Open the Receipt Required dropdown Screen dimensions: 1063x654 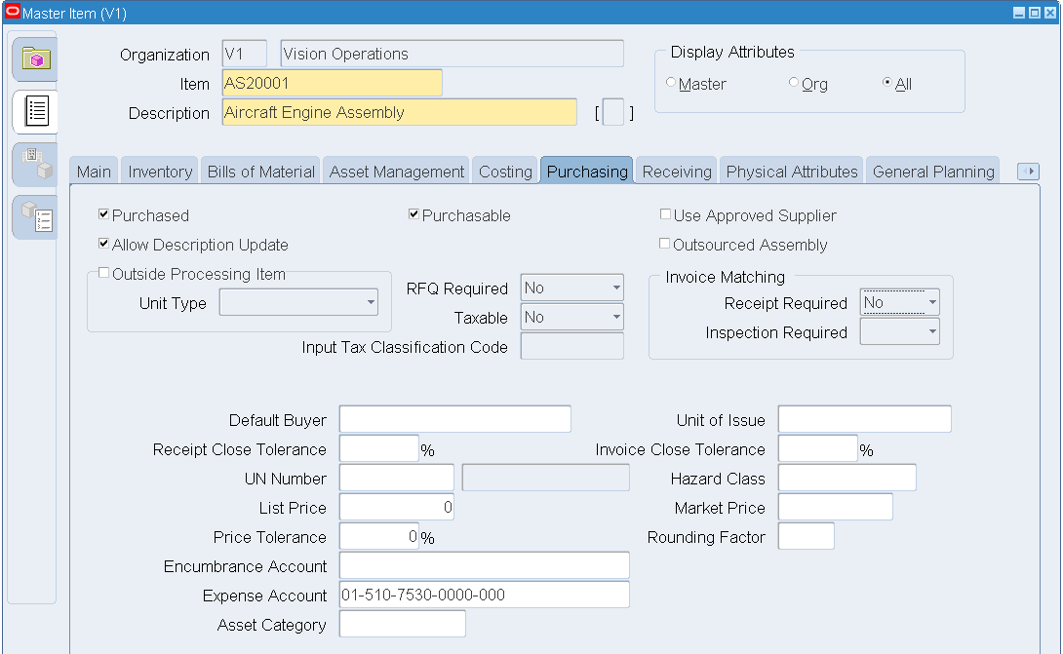899,302
